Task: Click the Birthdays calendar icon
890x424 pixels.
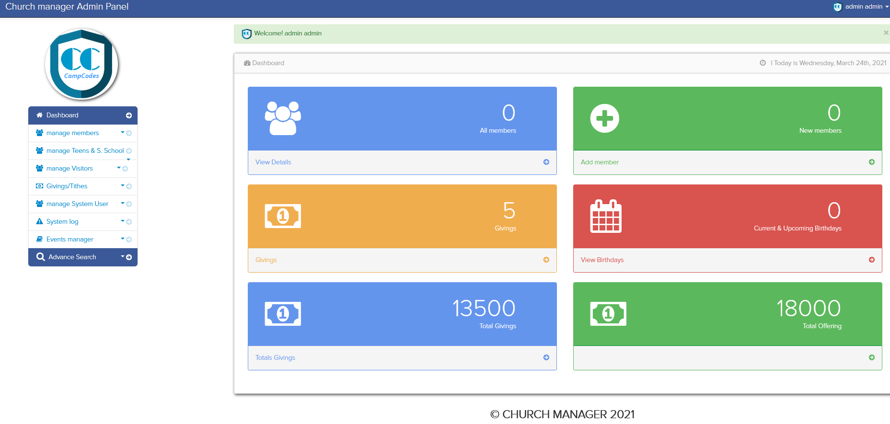Action: pos(606,216)
